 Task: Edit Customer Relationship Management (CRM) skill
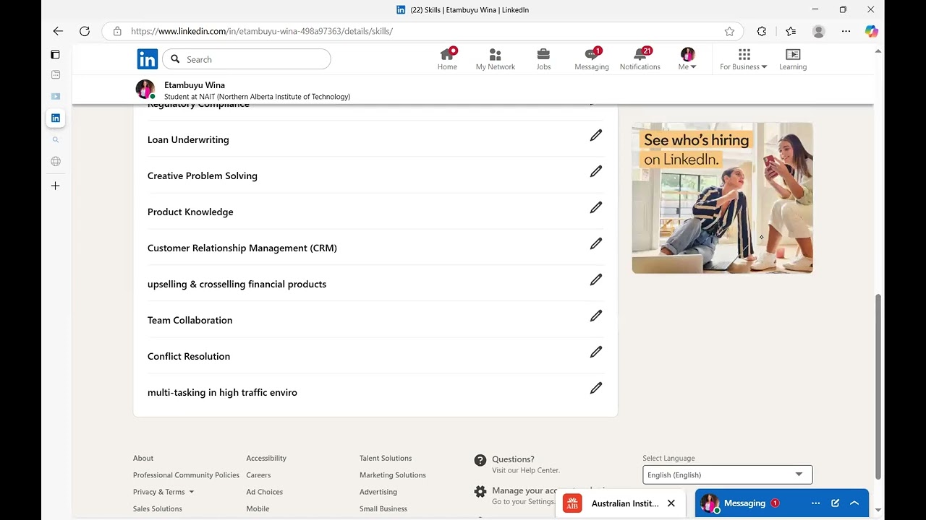pos(595,244)
